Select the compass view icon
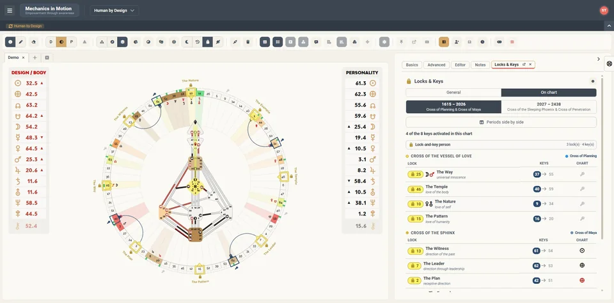This screenshot has height=303, width=614. click(112, 42)
